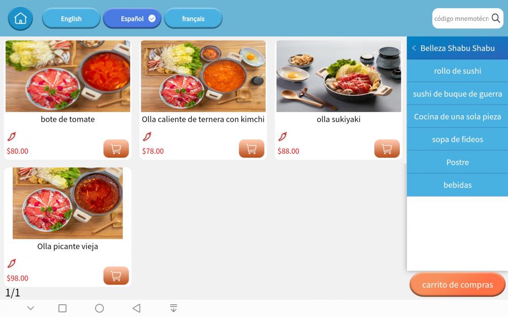Open the sopa de fideos category

pos(458,139)
